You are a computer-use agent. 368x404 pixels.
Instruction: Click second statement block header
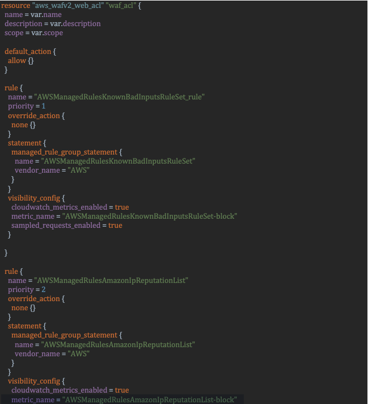[x=27, y=326]
